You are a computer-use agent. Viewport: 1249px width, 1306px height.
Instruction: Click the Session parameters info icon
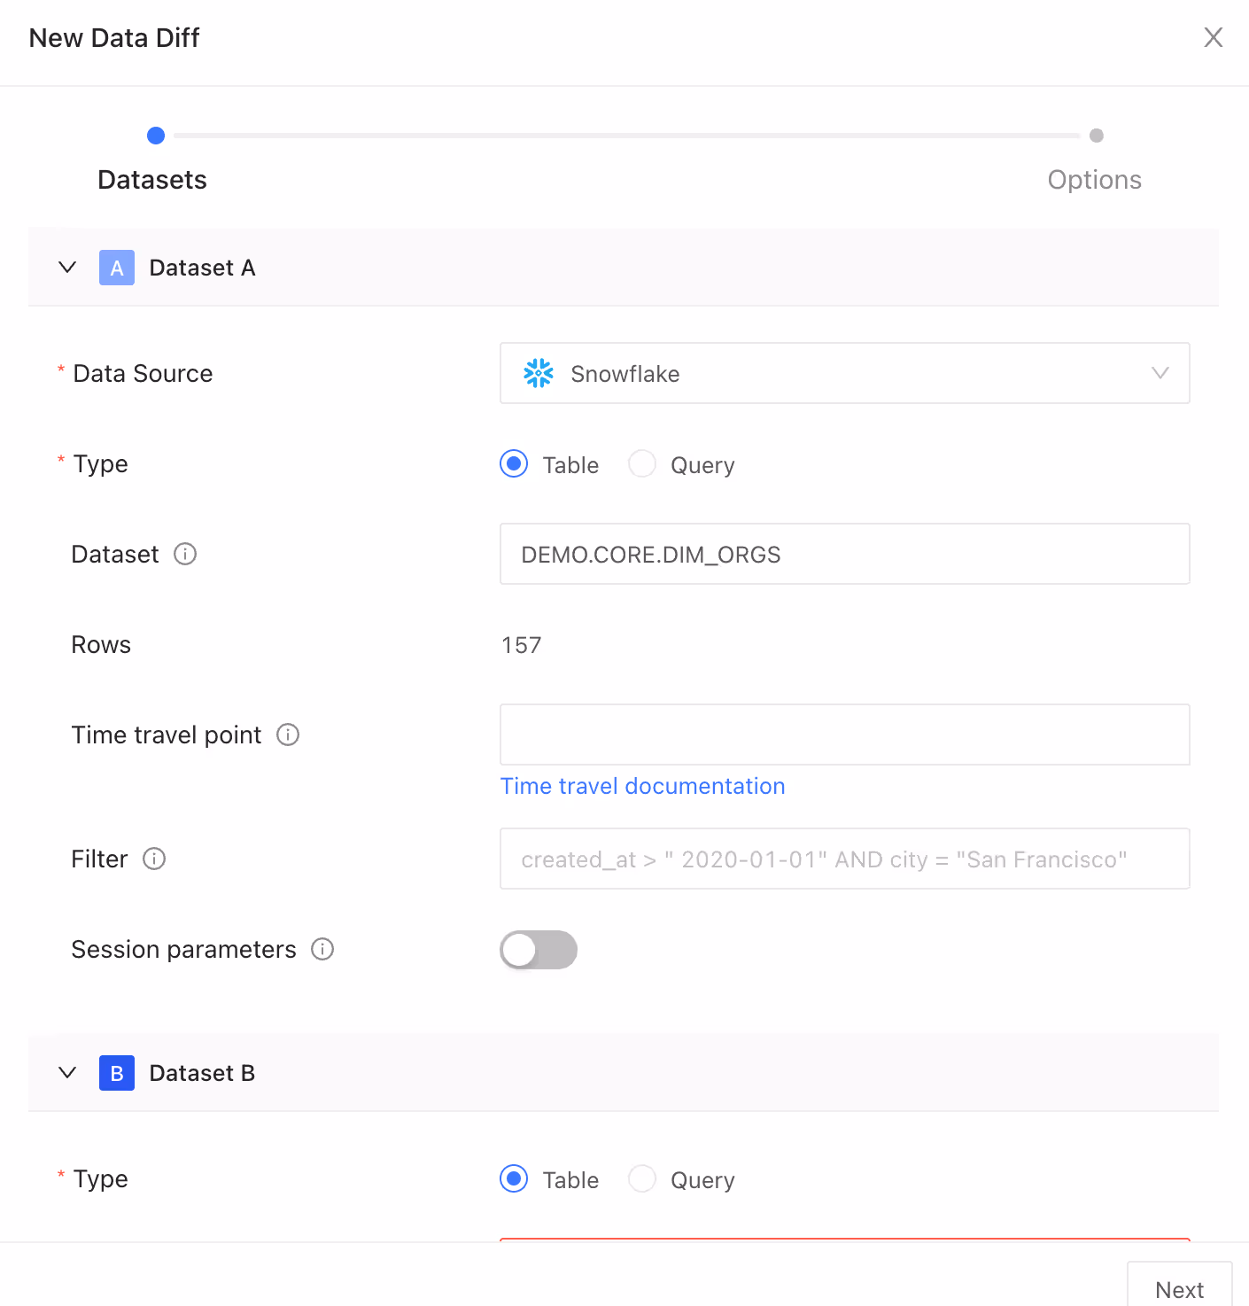coord(322,949)
